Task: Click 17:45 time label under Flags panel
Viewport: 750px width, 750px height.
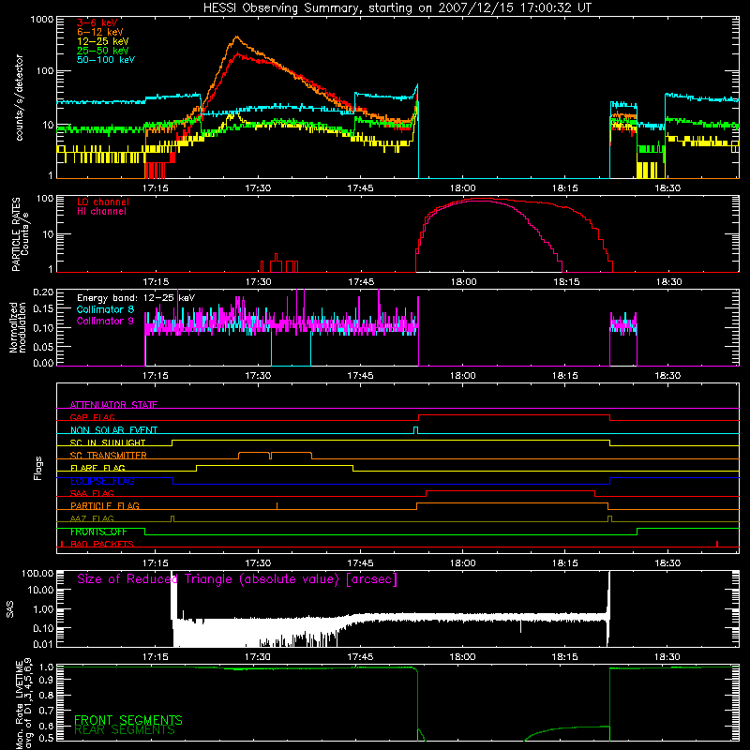Action: [360, 563]
